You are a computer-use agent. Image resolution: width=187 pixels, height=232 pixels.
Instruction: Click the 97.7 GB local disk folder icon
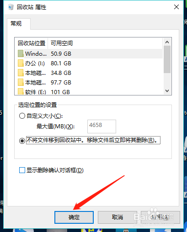[21, 82]
